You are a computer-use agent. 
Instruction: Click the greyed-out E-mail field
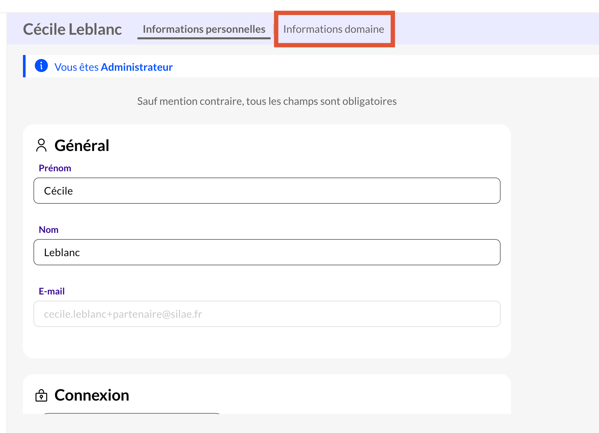tap(267, 314)
